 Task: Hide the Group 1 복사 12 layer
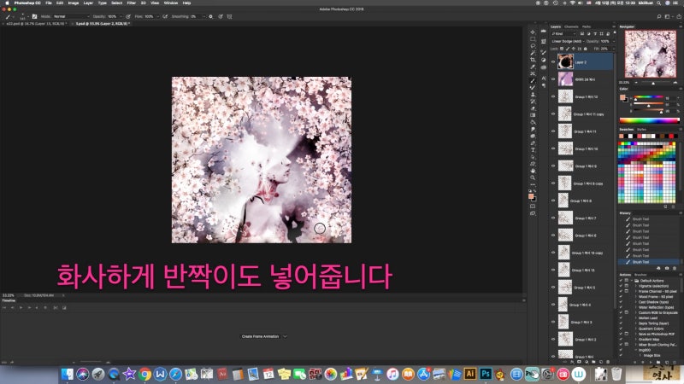[x=553, y=96]
